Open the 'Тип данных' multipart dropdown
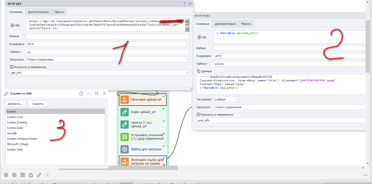 point(237,99)
